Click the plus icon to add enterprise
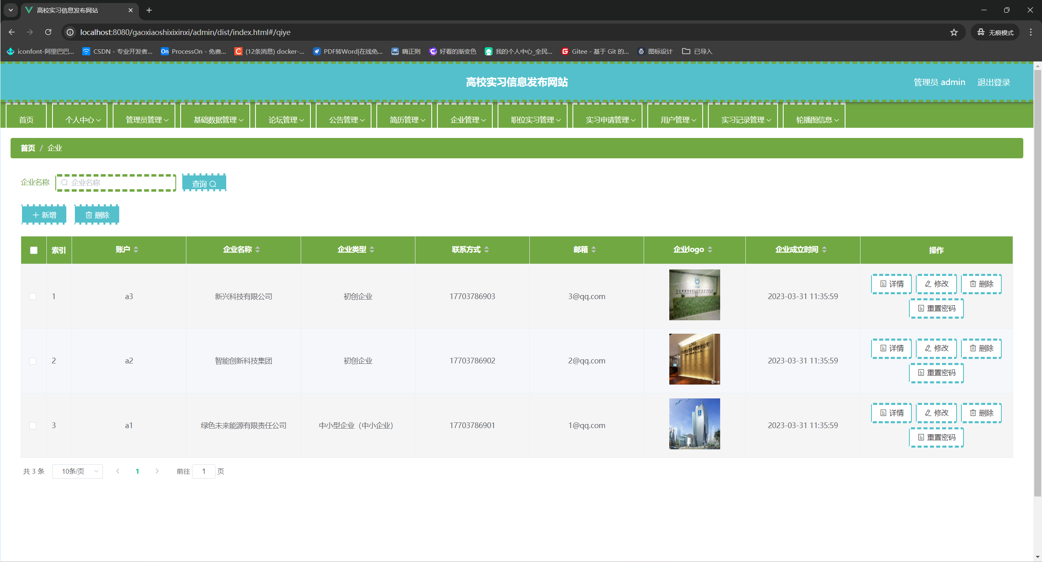Screen dimensions: 1042x562 pyautogui.click(x=44, y=215)
